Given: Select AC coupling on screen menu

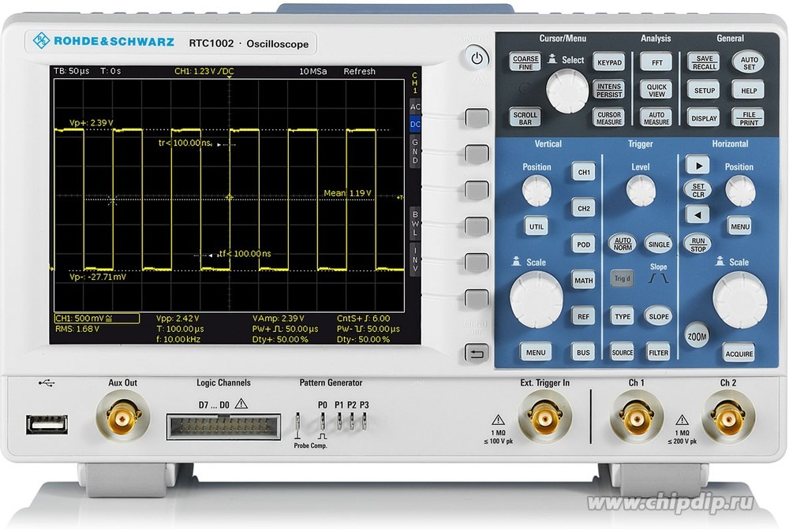Looking at the screenshot, I should point(415,106).
